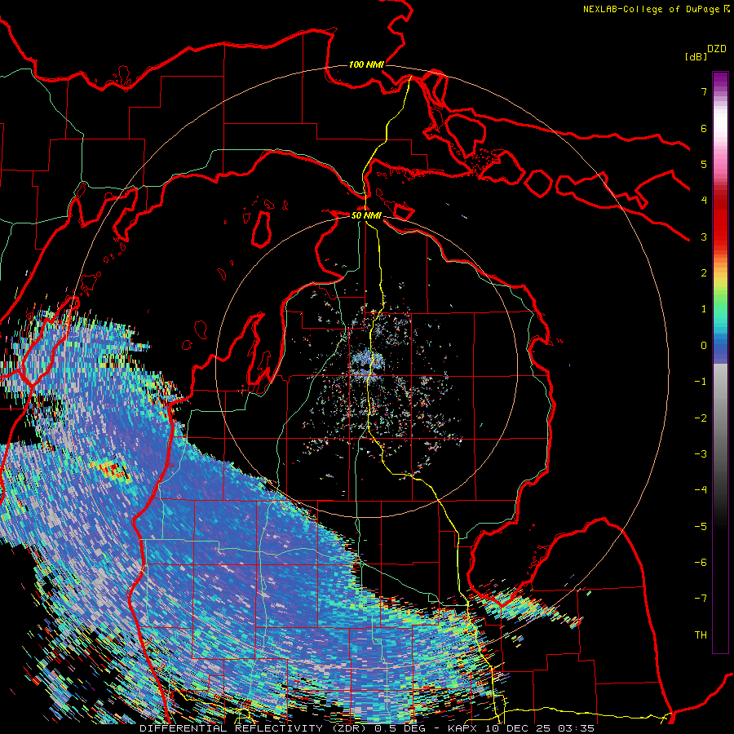
Task: Click the -6 dB value on color scale
Action: click(701, 563)
